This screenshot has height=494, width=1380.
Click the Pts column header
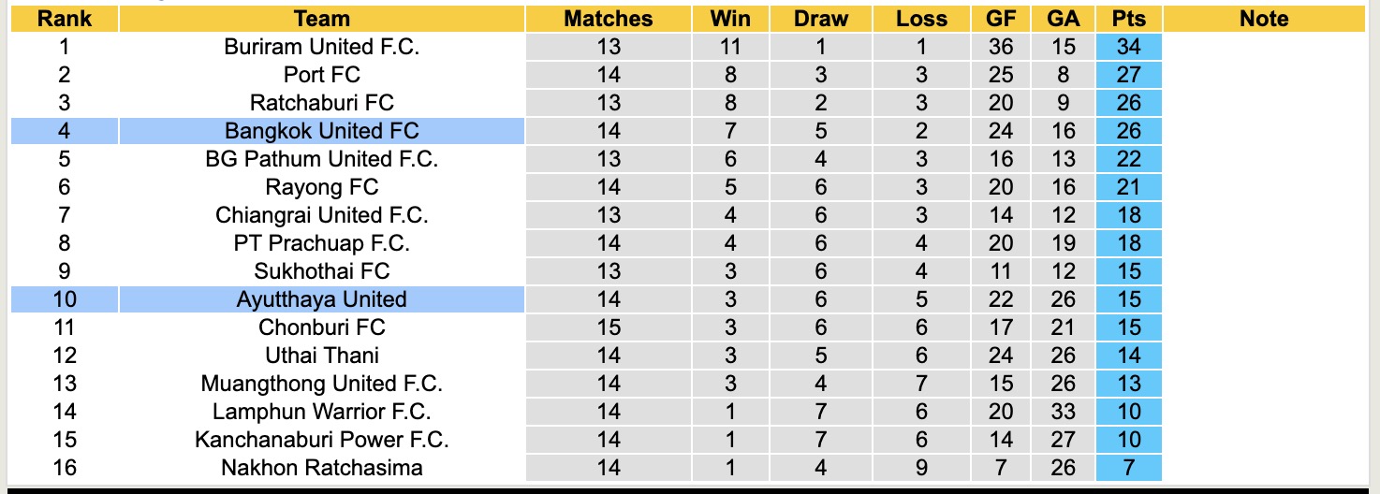click(1129, 19)
